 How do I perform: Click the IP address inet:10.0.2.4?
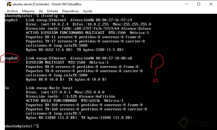55,24
